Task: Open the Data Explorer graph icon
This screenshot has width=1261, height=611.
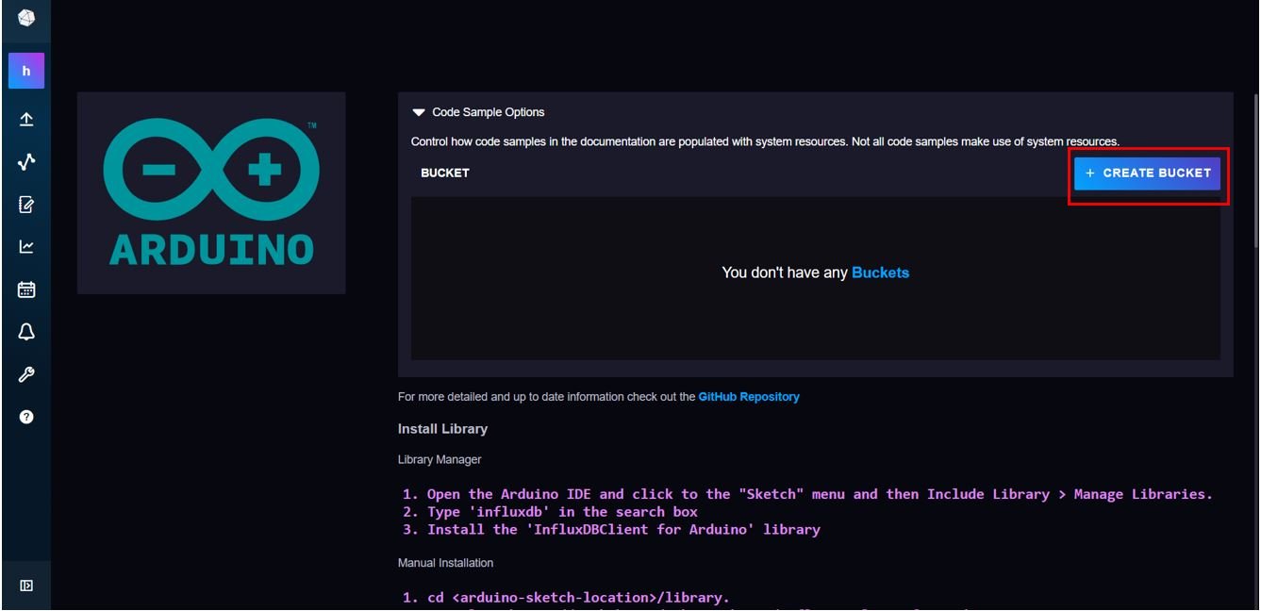Action: pos(26,162)
